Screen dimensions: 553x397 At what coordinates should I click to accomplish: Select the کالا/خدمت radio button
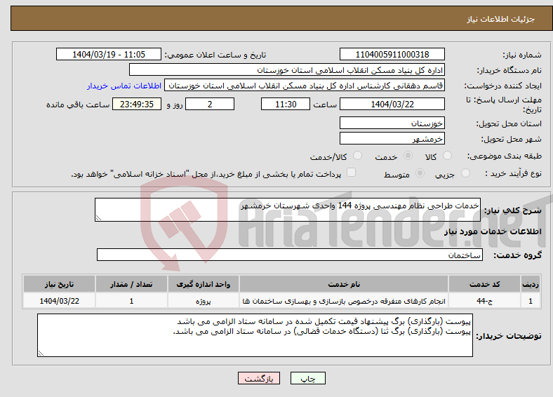(358, 156)
